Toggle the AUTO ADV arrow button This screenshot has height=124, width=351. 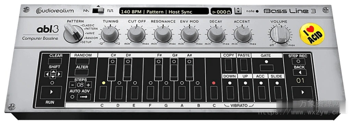(84, 97)
